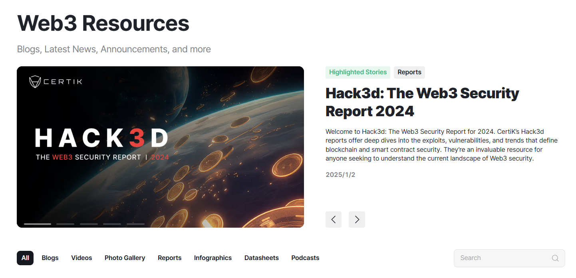Screen dimensions: 576x278
Task: Open the Hack3d Web3 Security Report 2024 headline
Action: pyautogui.click(x=422, y=102)
